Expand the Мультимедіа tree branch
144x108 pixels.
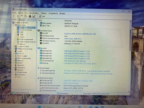click(x=13, y=56)
